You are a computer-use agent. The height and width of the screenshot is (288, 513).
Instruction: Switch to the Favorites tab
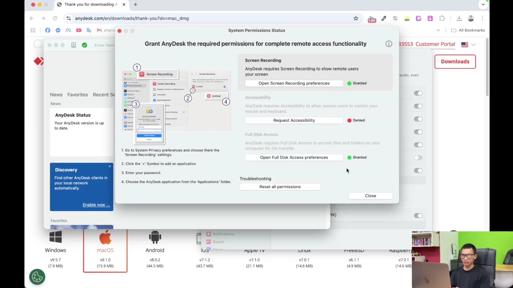pos(77,95)
